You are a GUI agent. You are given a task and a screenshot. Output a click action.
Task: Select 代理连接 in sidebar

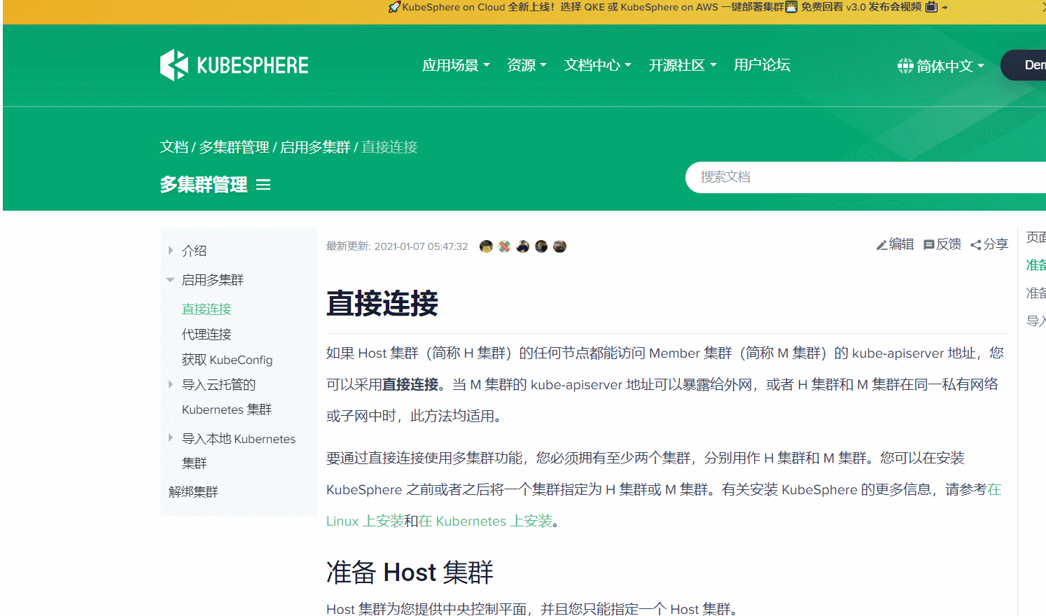click(207, 335)
